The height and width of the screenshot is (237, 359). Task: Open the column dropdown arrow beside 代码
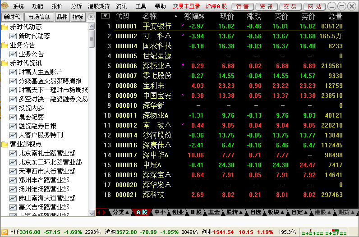point(105,16)
